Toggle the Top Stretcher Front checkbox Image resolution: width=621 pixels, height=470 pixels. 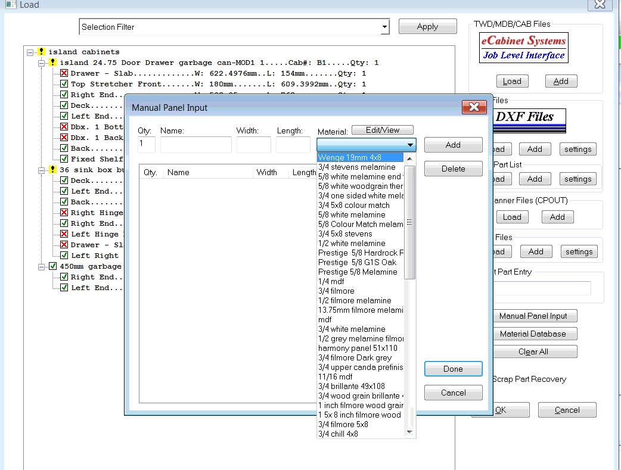(x=64, y=84)
